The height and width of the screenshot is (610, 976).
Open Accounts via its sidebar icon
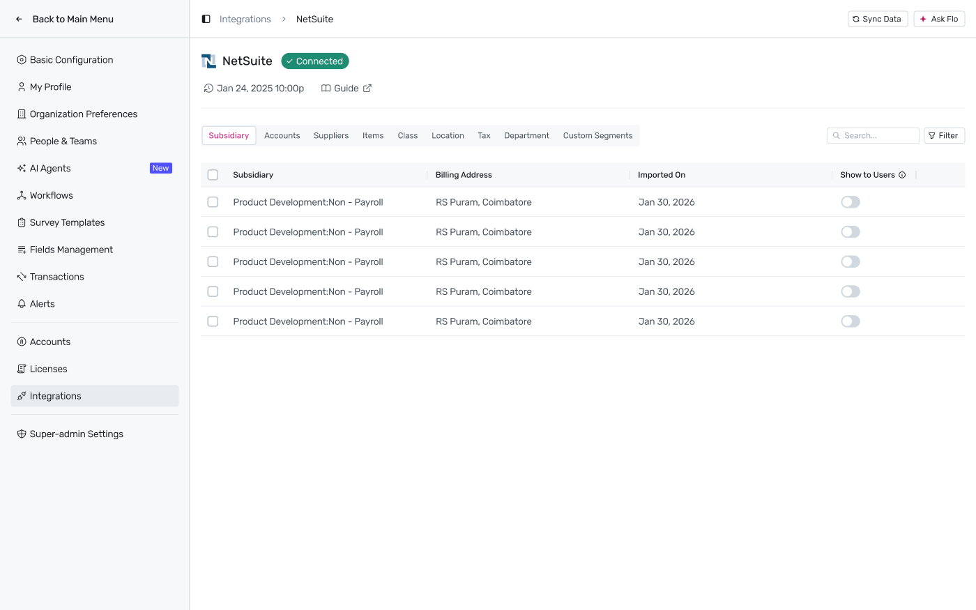(22, 342)
